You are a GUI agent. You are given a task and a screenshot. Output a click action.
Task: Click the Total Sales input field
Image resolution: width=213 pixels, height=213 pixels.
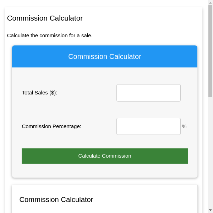pyautogui.click(x=148, y=93)
